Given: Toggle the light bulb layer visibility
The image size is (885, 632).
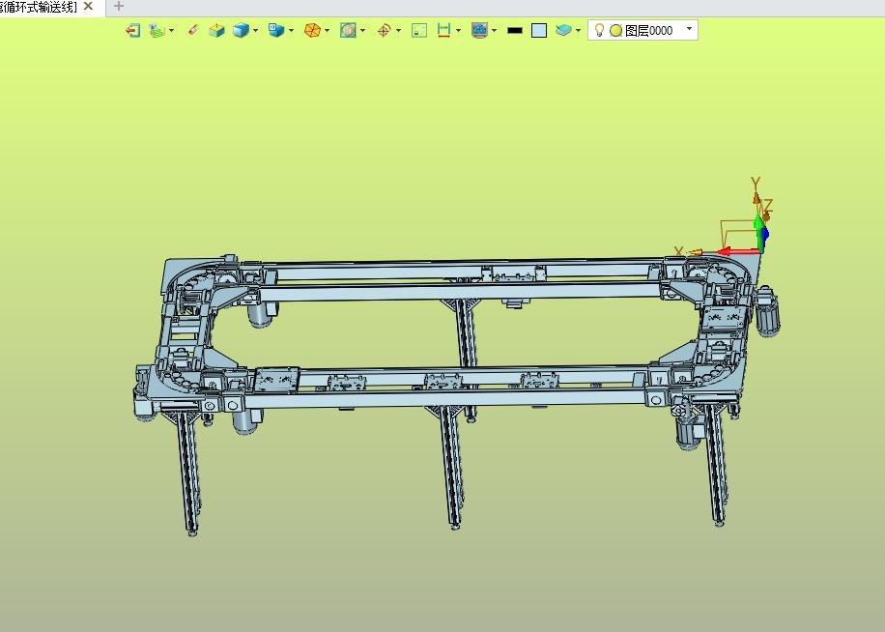Looking at the screenshot, I should click(599, 31).
